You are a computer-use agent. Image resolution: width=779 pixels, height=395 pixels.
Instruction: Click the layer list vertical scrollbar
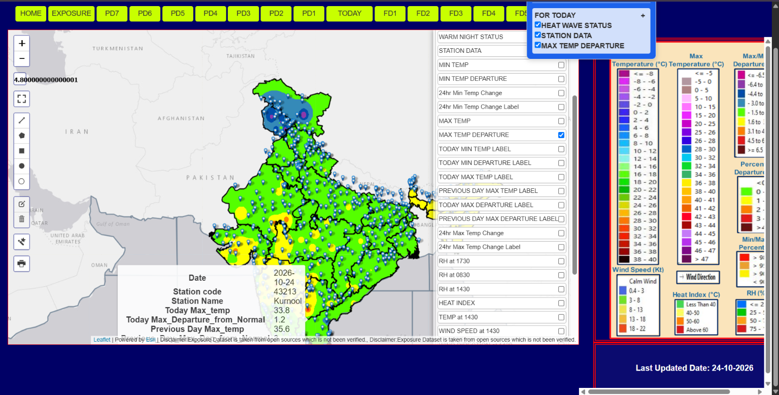pyautogui.click(x=574, y=184)
